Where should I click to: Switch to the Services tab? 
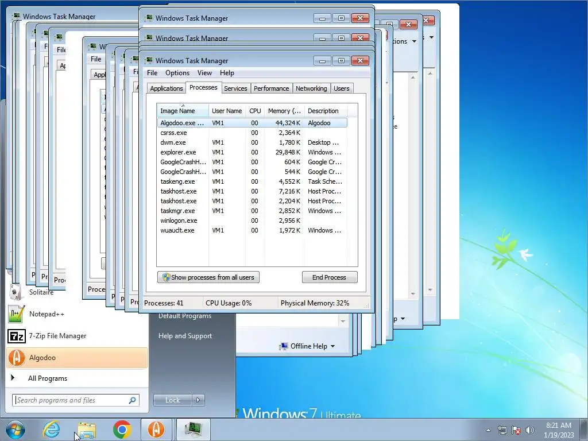click(235, 88)
